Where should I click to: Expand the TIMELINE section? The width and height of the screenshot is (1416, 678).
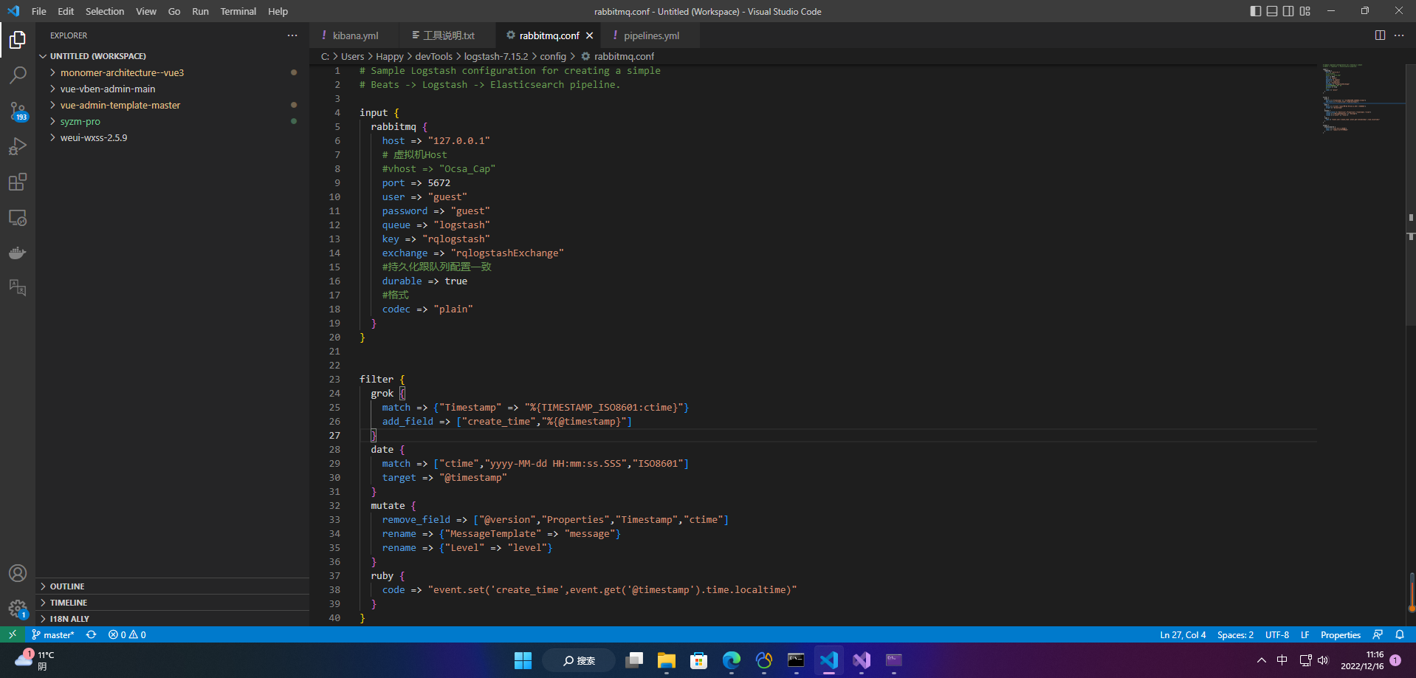point(172,603)
